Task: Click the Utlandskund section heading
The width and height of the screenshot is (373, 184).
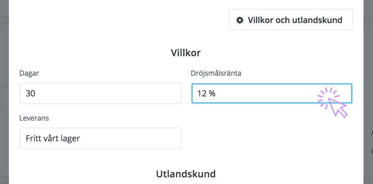Action: click(x=186, y=174)
